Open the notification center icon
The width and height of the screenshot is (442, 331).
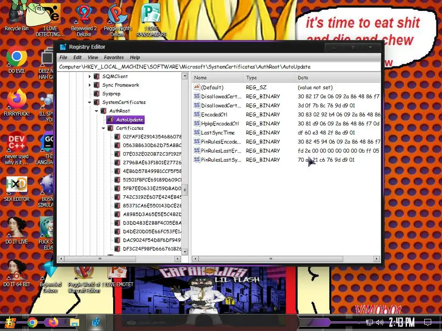(x=428, y=322)
